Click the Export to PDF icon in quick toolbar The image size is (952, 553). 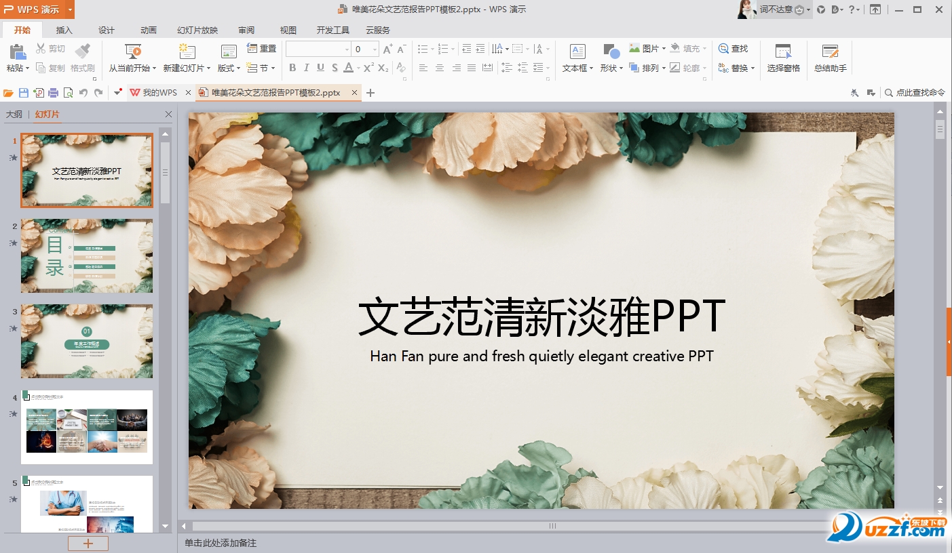click(x=38, y=93)
